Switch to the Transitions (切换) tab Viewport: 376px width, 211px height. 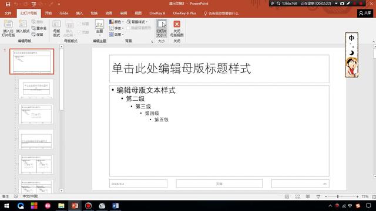click(94, 13)
